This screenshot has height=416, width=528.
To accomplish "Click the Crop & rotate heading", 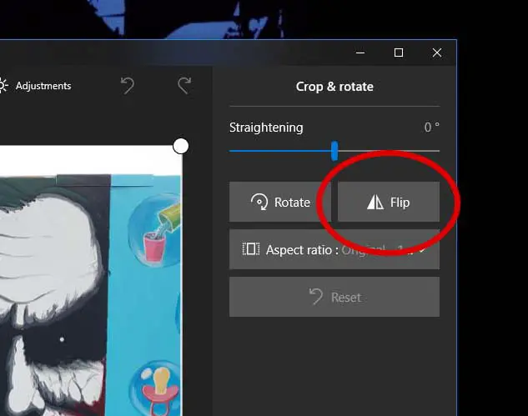I will point(334,87).
